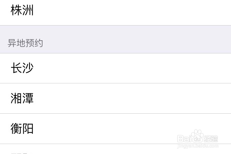Pick 衡阳 in the city list
Viewport: 231px width, 154px height.
[22, 129]
